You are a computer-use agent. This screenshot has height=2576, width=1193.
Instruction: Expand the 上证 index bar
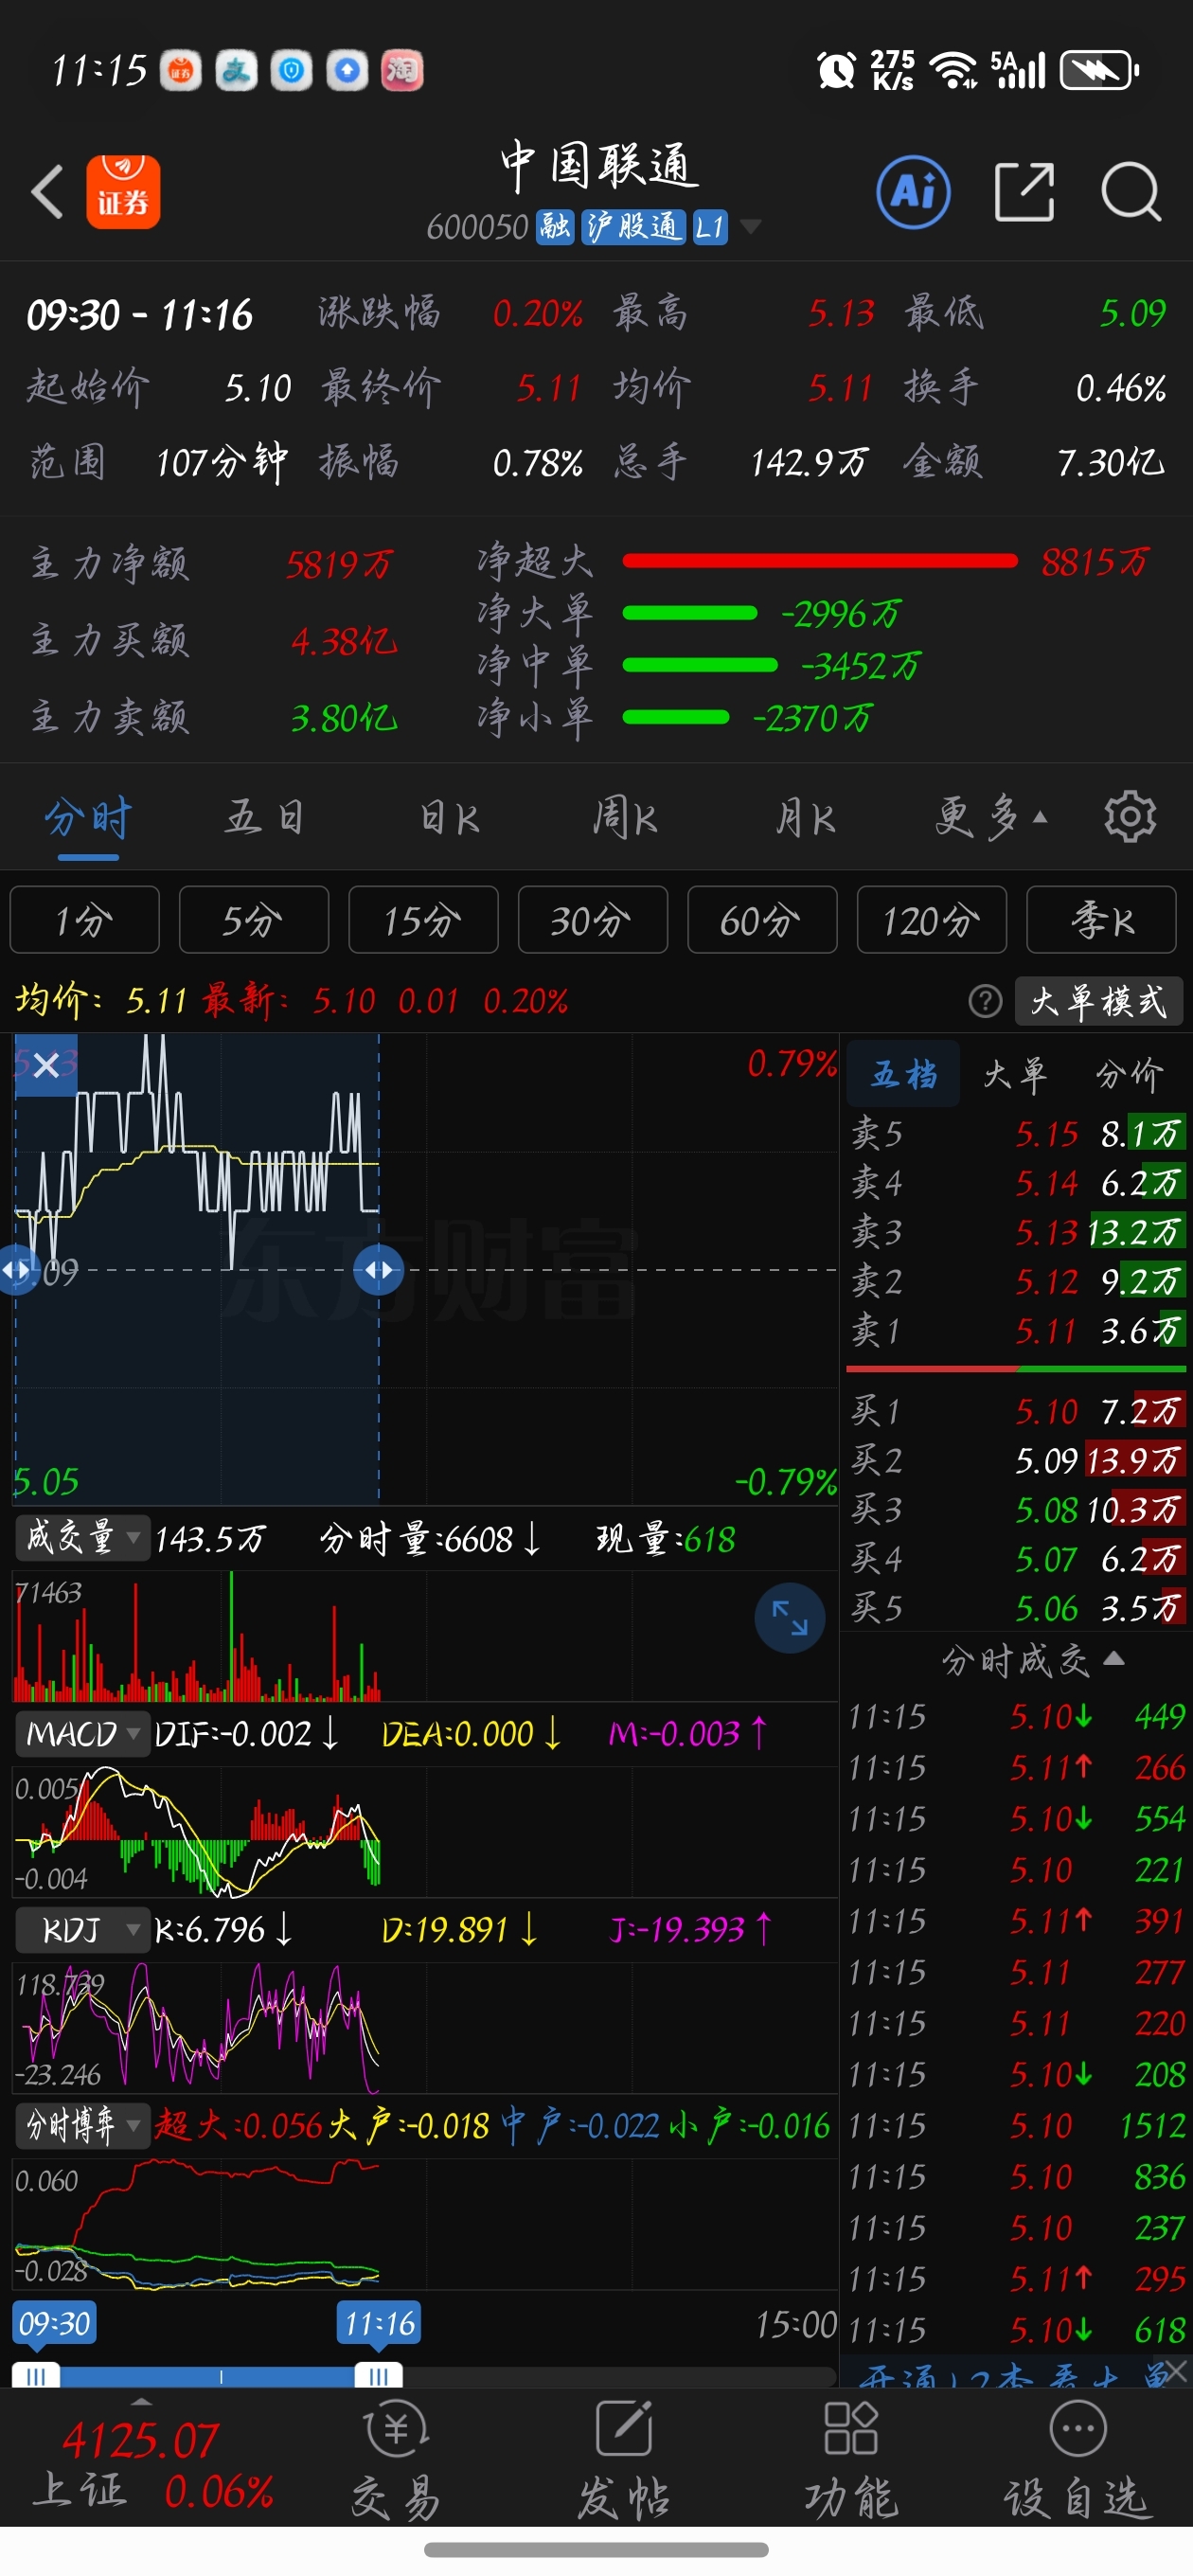pos(141,2402)
